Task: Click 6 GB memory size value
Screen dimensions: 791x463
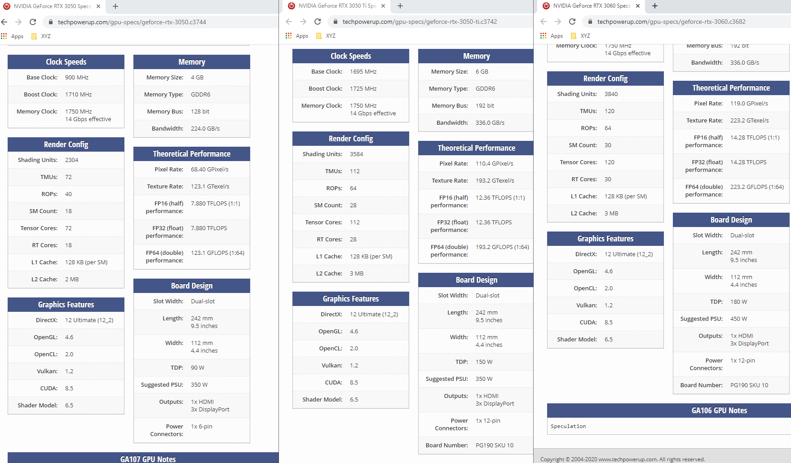Action: (482, 72)
